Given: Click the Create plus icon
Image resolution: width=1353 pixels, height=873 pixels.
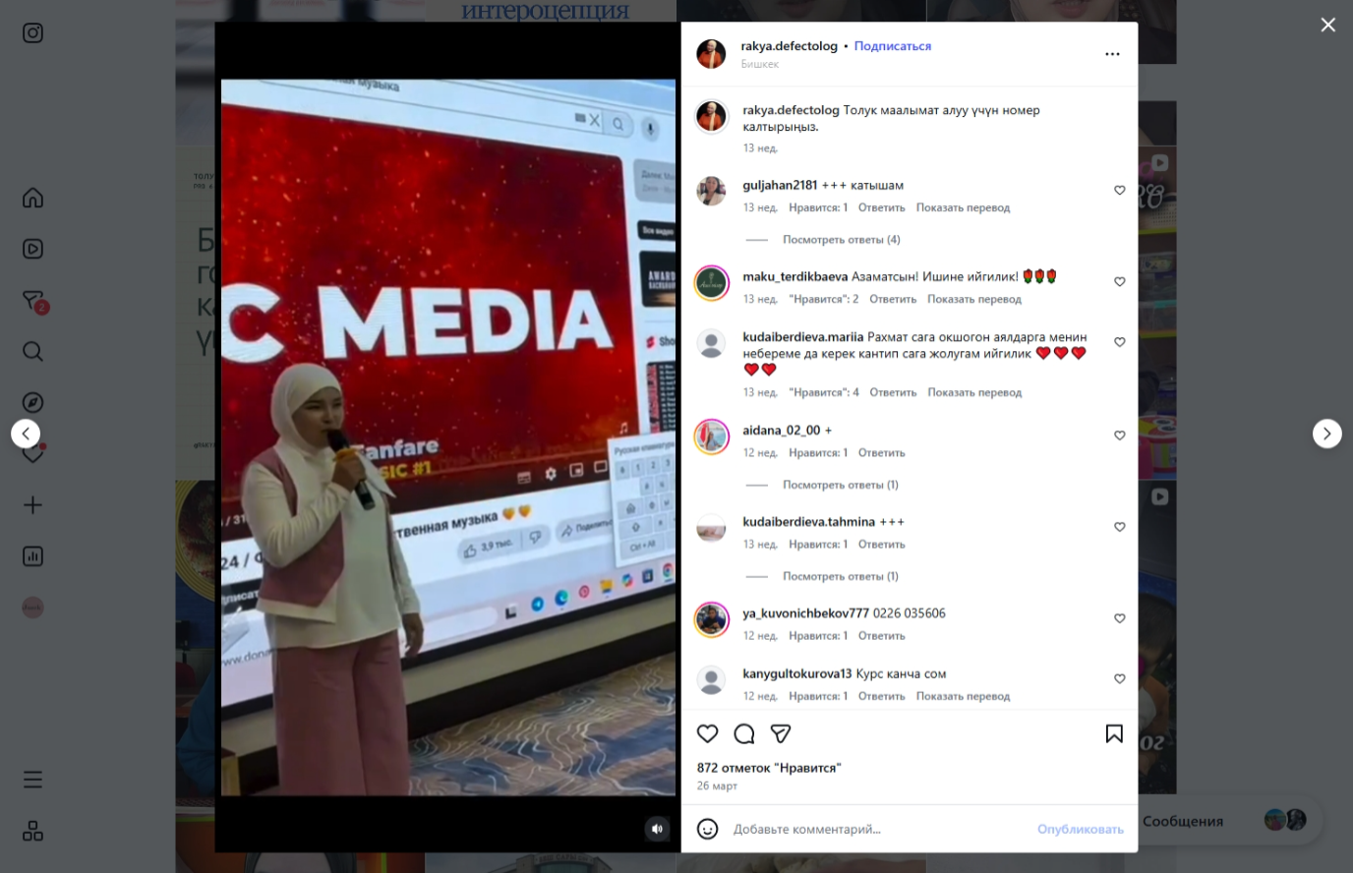Looking at the screenshot, I should [x=32, y=504].
